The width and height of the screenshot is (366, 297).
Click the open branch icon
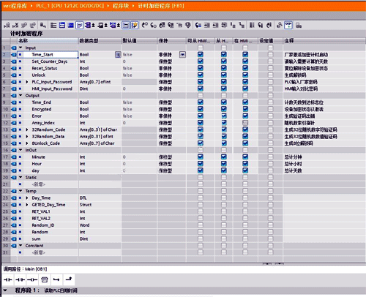tap(56, 279)
